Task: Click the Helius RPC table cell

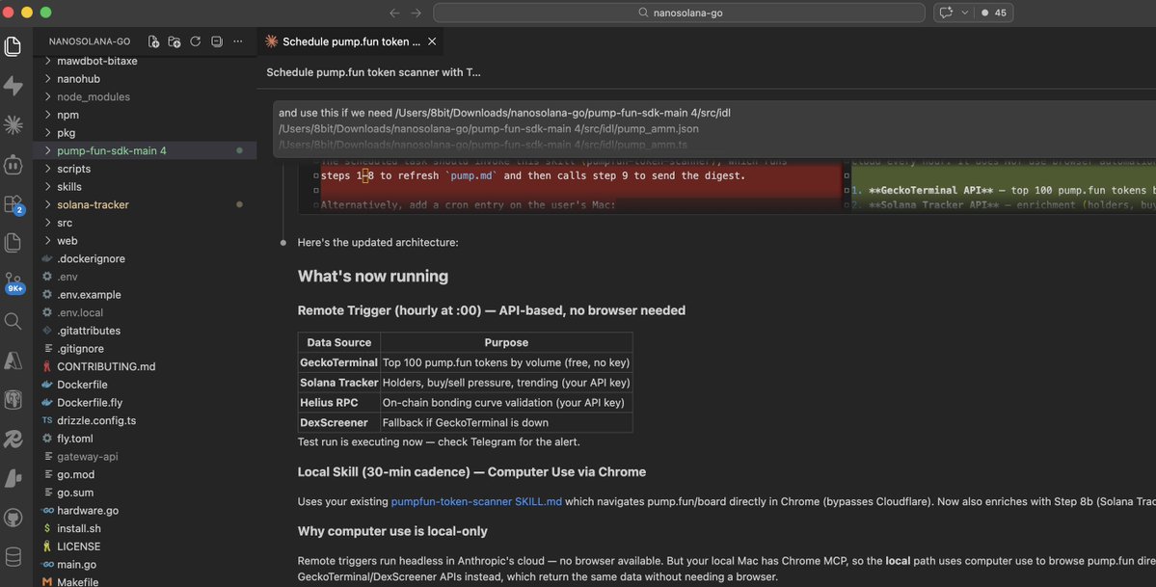Action: tap(339, 403)
